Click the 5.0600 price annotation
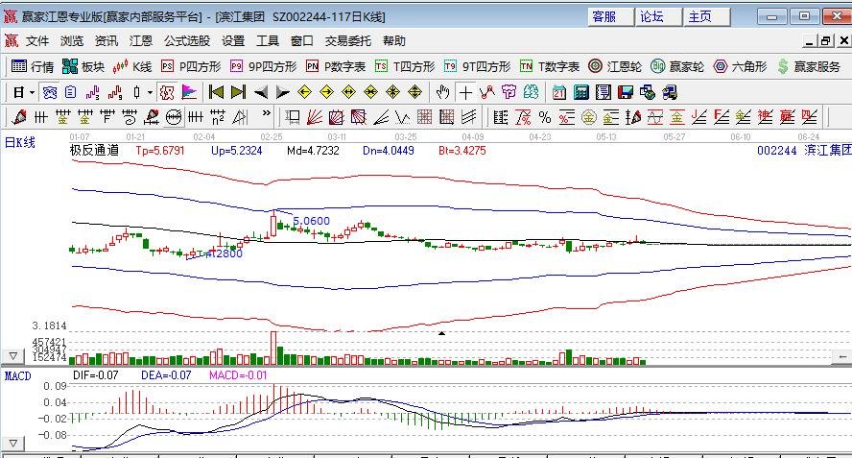The height and width of the screenshot is (458, 852). (x=312, y=221)
